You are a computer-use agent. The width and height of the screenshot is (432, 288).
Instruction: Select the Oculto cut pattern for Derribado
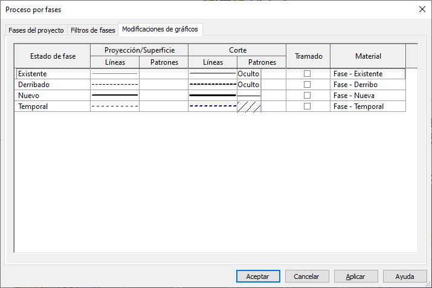(x=249, y=85)
